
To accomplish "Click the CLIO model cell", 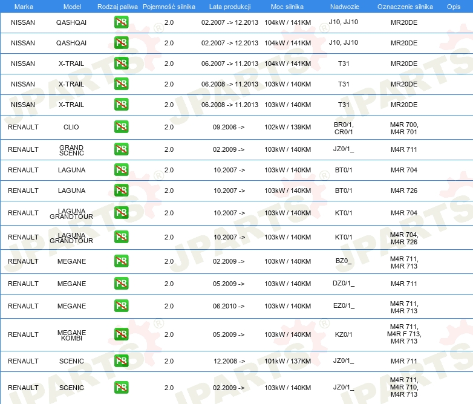I will pos(71,127).
